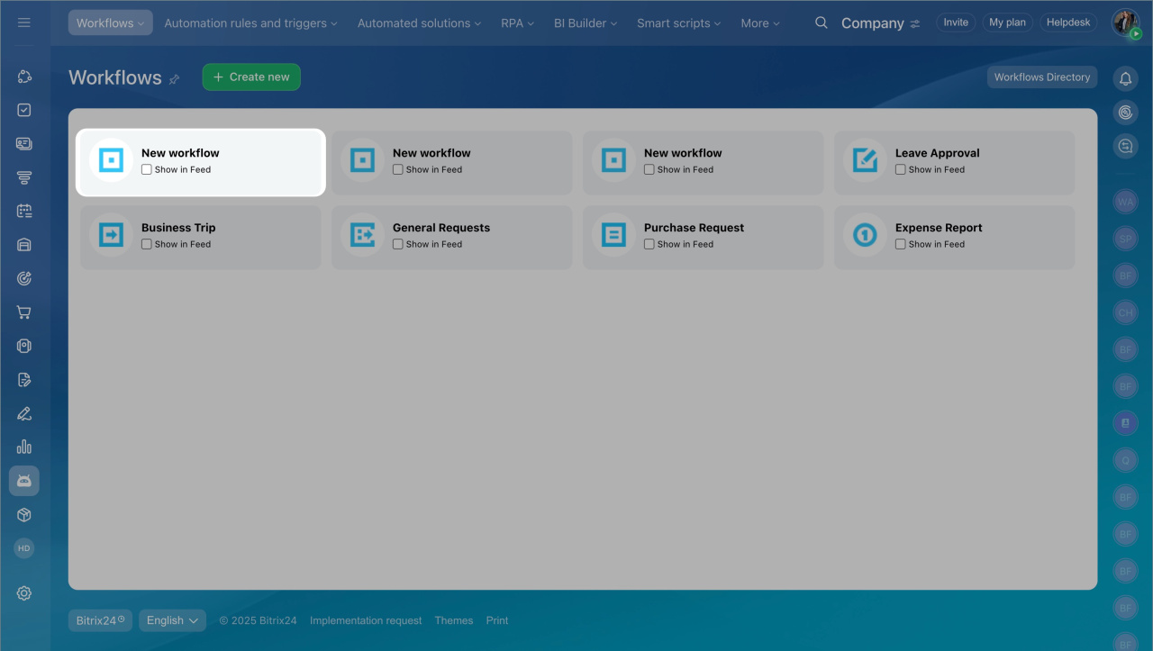Open the chat bubble icon under CoPilot
The image size is (1153, 651).
point(1125,146)
